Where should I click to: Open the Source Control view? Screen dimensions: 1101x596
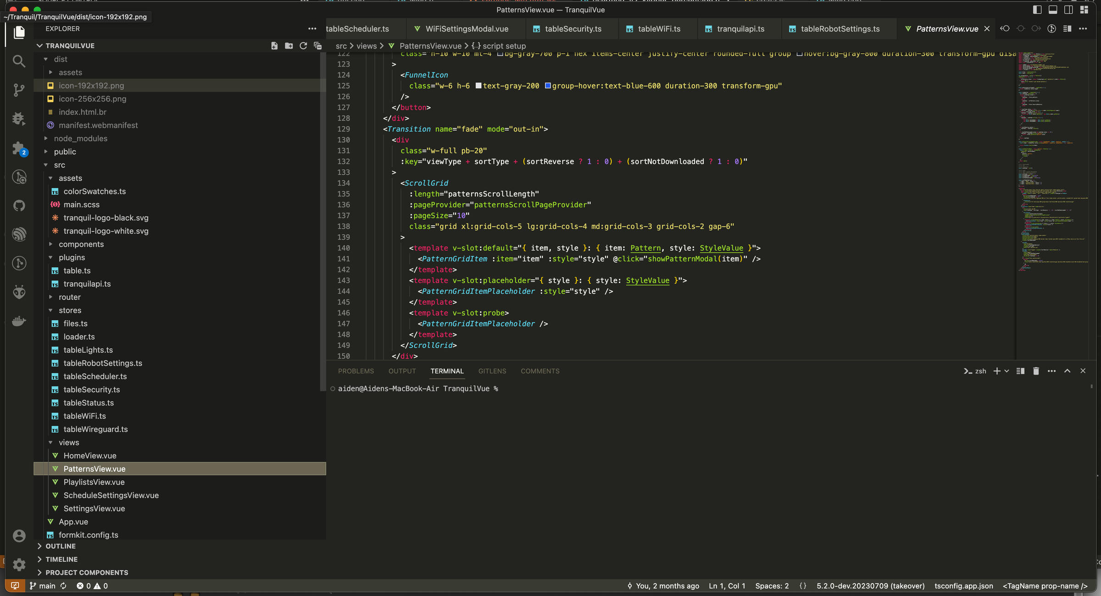19,90
